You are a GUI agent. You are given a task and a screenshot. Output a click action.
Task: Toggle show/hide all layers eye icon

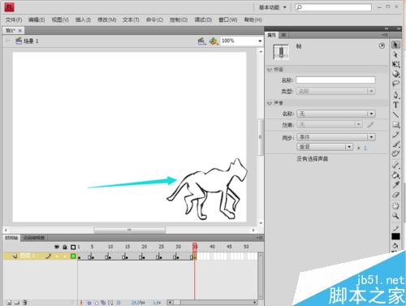(x=57, y=247)
